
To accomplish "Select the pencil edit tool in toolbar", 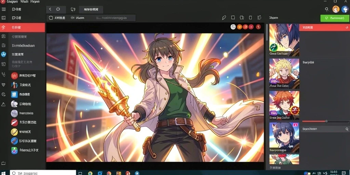I will [224, 18].
